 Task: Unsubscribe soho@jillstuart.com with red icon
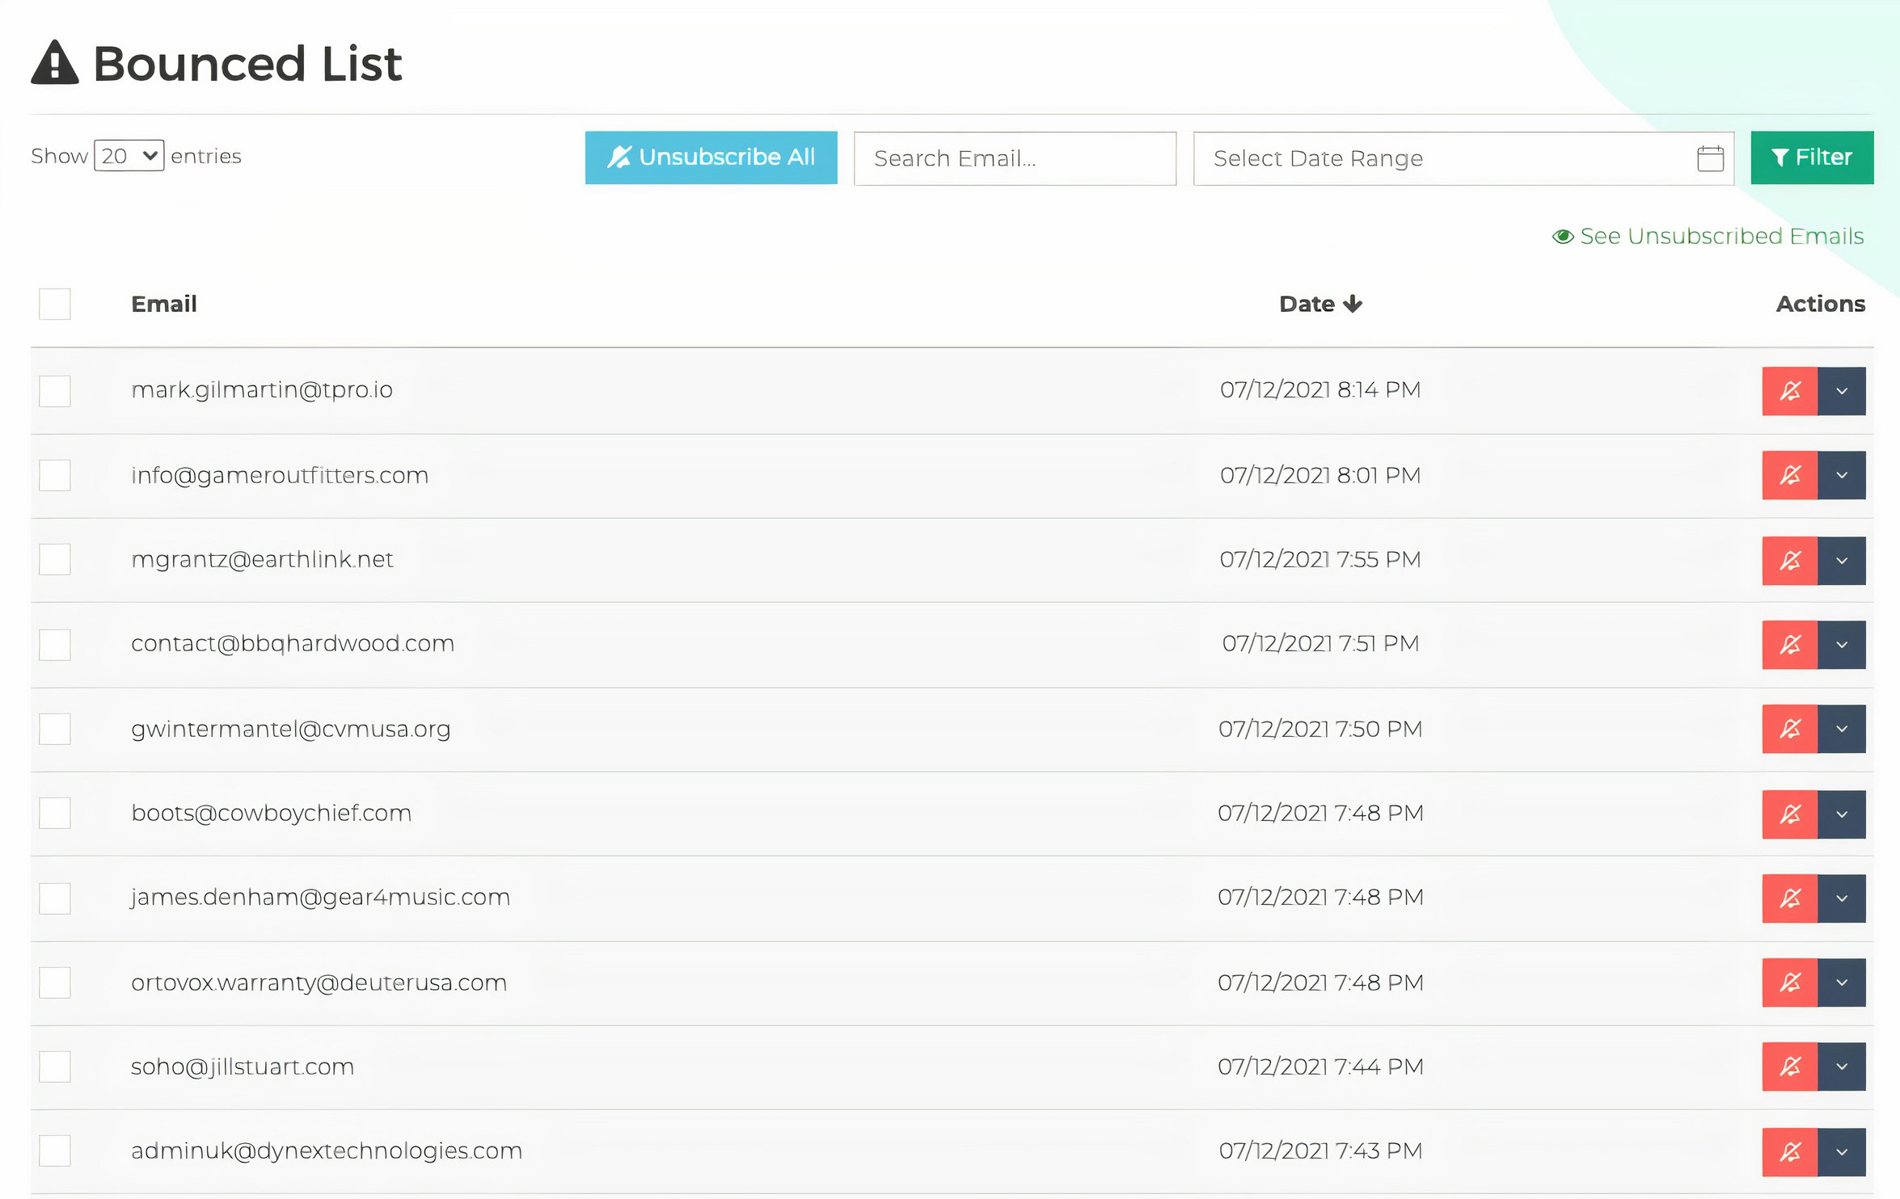coord(1789,1066)
